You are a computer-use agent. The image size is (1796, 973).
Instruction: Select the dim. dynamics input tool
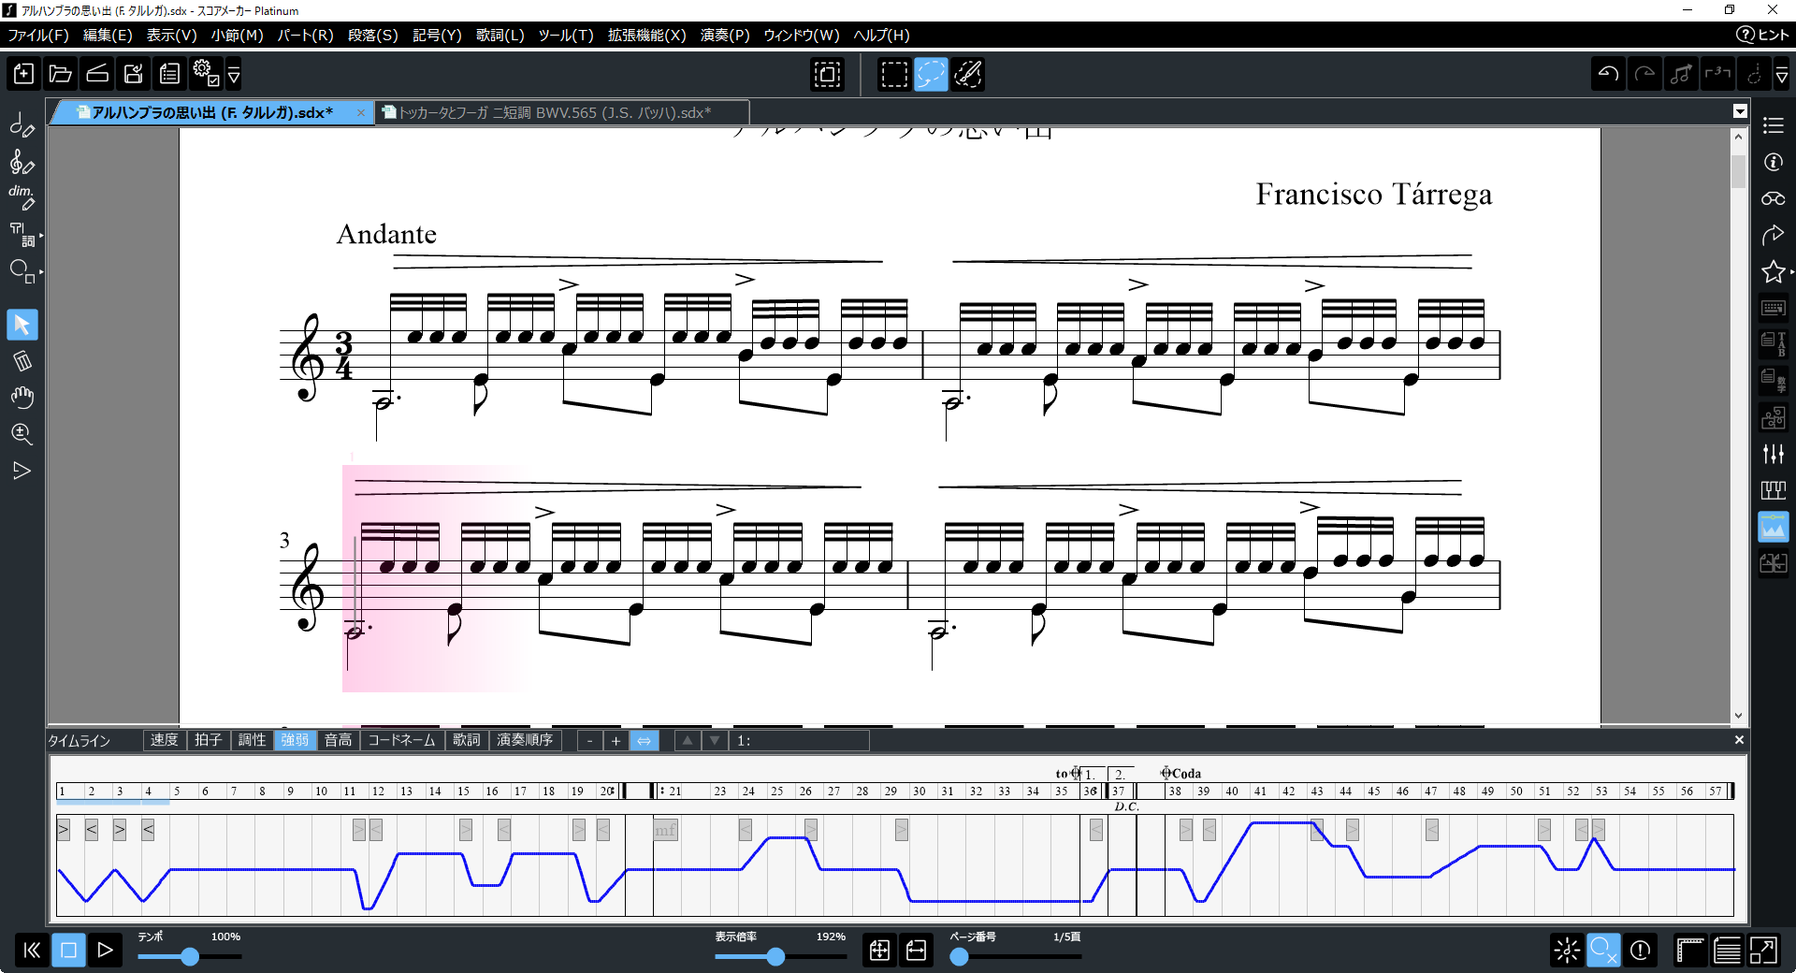point(22,197)
